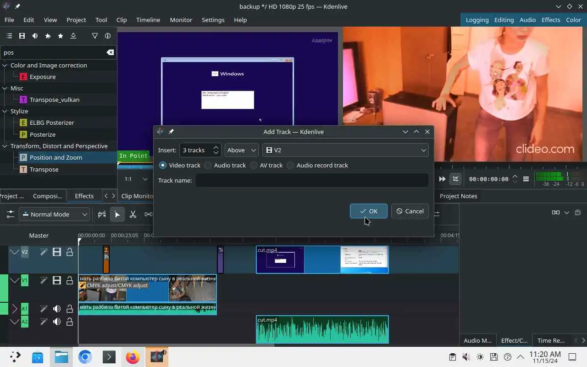The image size is (587, 367).
Task: Open V1 track effects wand icon
Action: click(44, 280)
